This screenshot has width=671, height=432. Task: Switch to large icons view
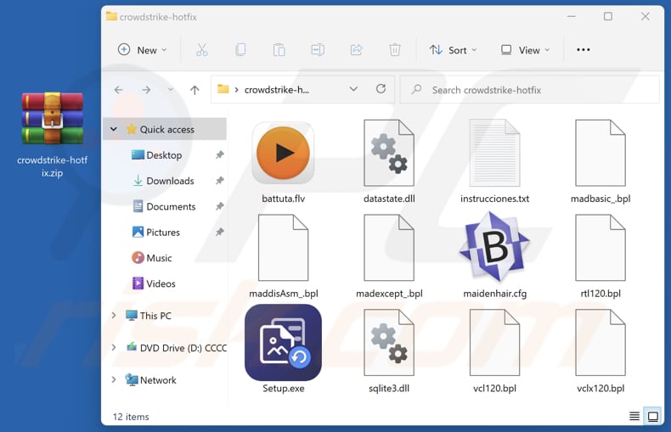click(x=653, y=416)
